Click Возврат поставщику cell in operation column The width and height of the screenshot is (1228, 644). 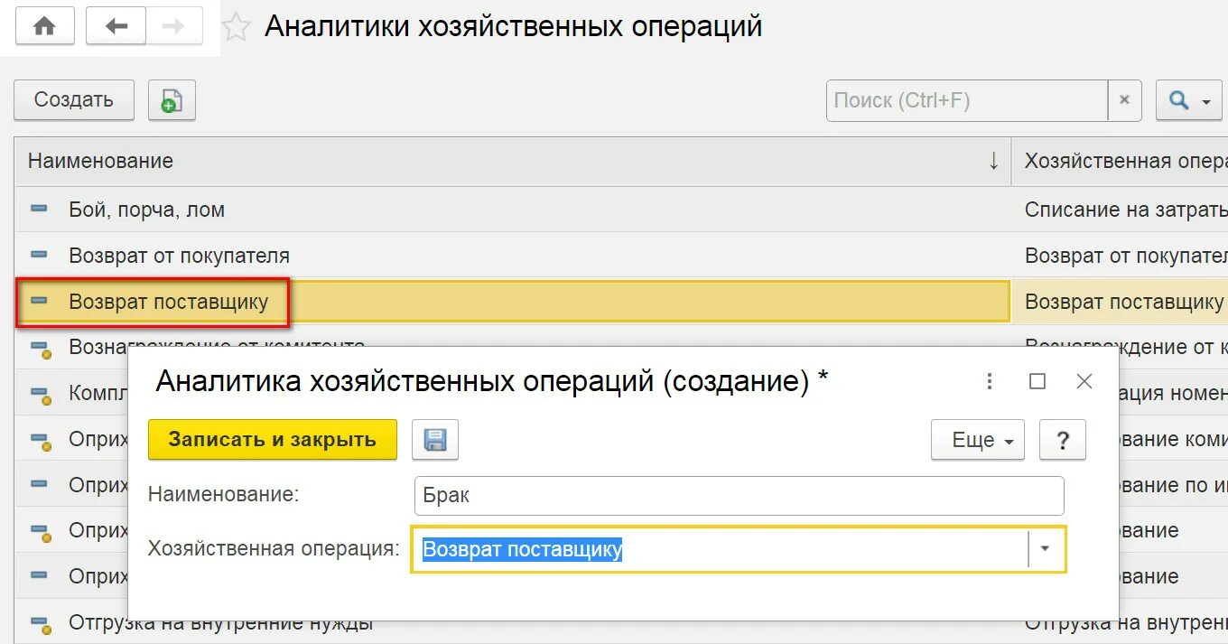click(x=1121, y=302)
